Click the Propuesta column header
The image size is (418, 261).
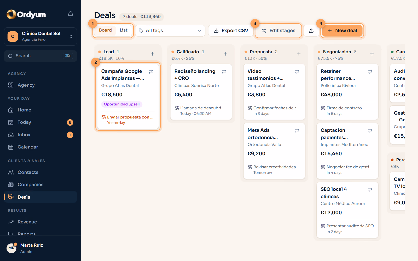tap(261, 52)
